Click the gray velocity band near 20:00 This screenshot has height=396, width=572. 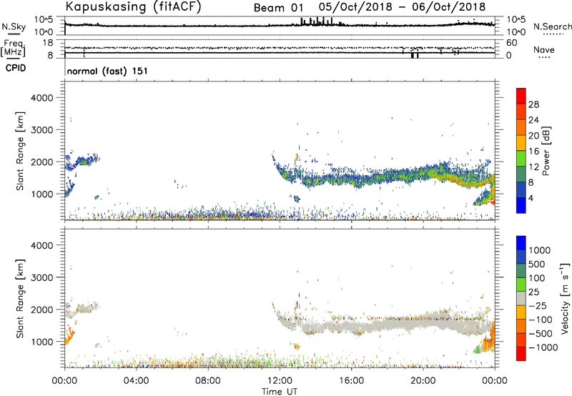(423, 322)
